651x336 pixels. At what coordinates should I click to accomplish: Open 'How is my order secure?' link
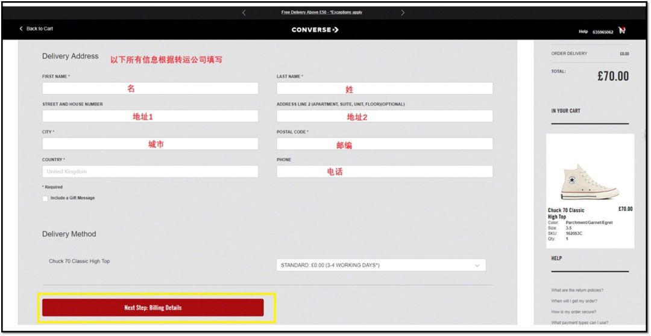(x=574, y=312)
